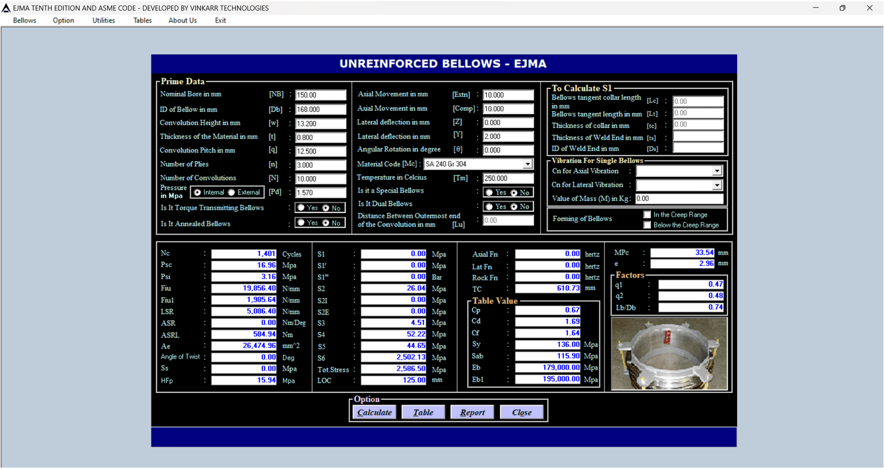The width and height of the screenshot is (884, 469).
Task: Click the bellows product photo thumbnail
Action: click(669, 354)
